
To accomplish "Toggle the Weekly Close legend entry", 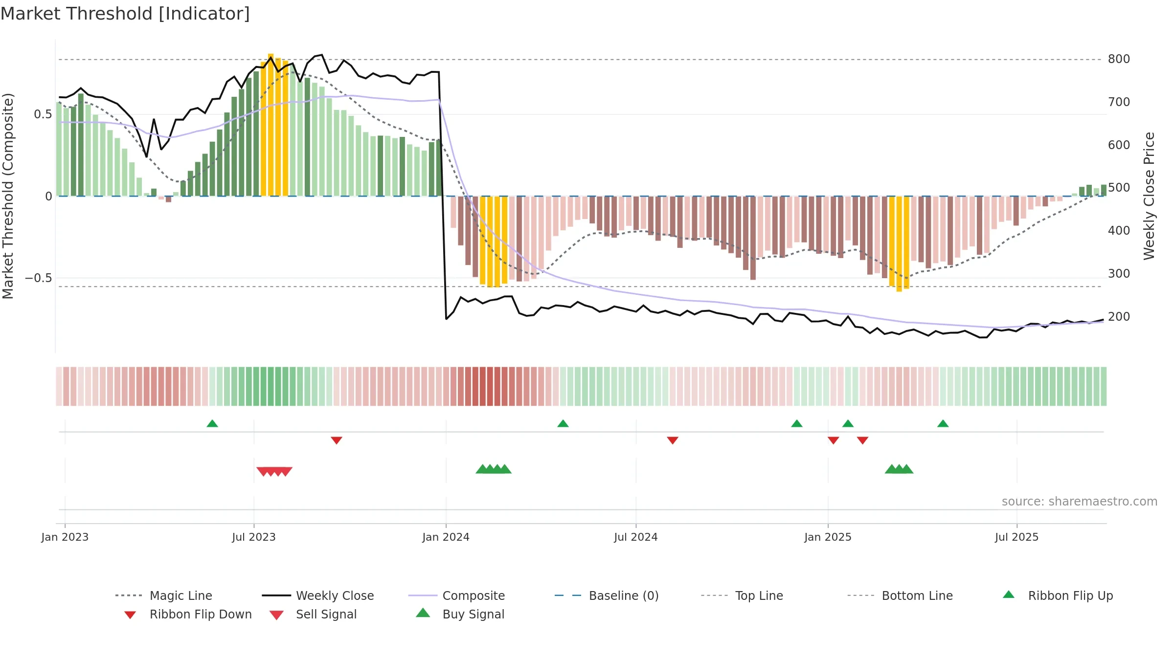I will tap(318, 595).
